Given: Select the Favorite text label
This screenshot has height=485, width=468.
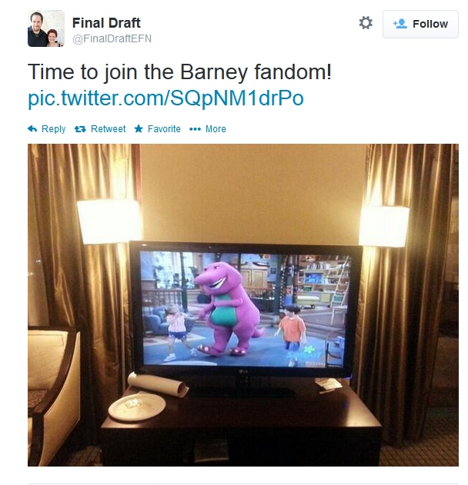Looking at the screenshot, I should [164, 128].
